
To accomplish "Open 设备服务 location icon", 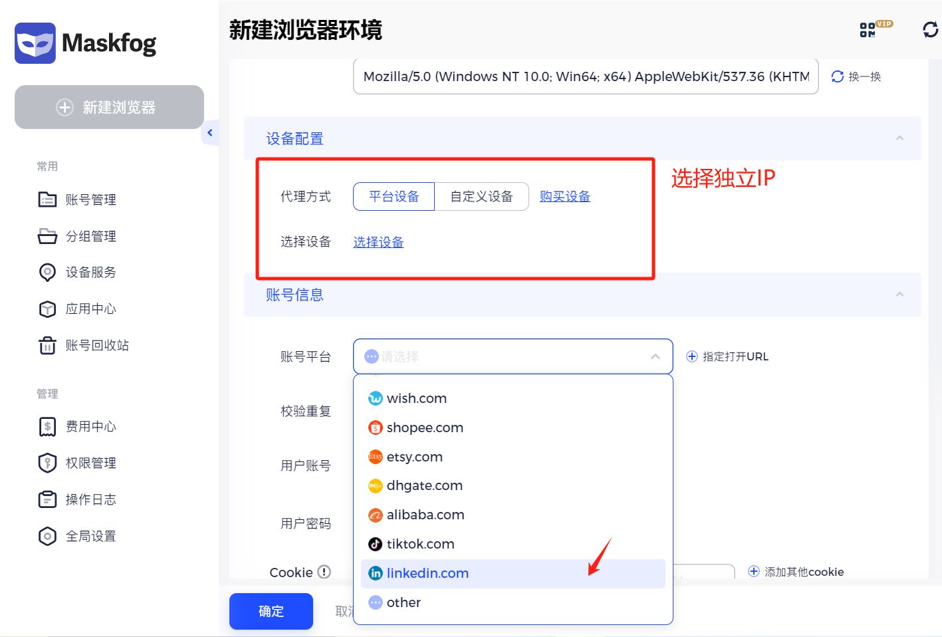I will (x=47, y=273).
